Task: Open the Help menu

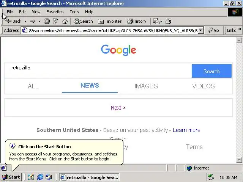Action: click(x=89, y=12)
